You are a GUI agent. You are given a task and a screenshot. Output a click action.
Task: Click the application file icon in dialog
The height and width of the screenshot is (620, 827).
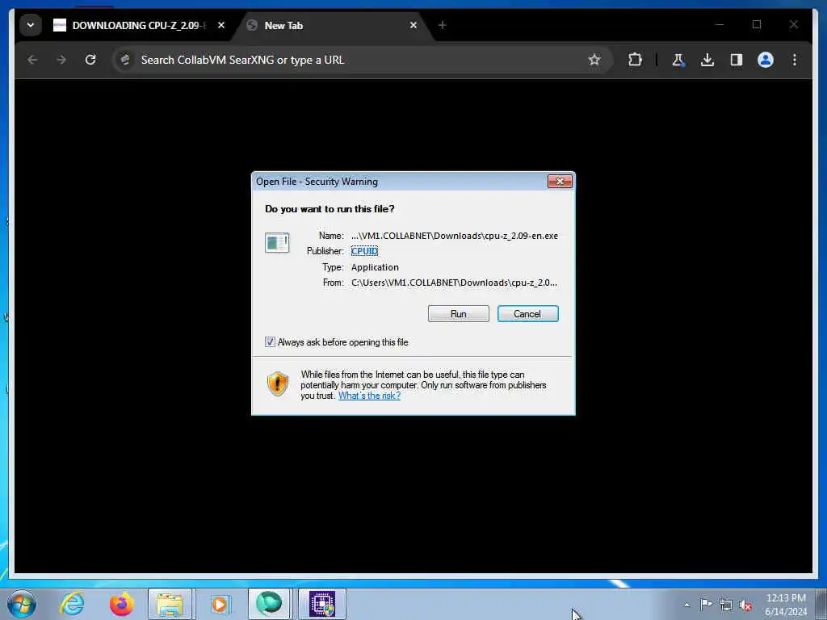click(277, 243)
